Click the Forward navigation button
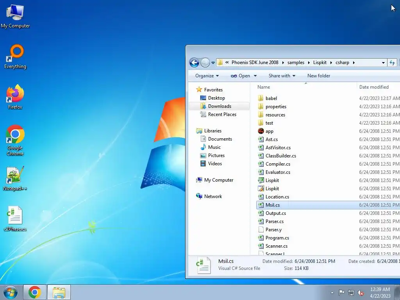The height and width of the screenshot is (300, 400). (x=205, y=62)
